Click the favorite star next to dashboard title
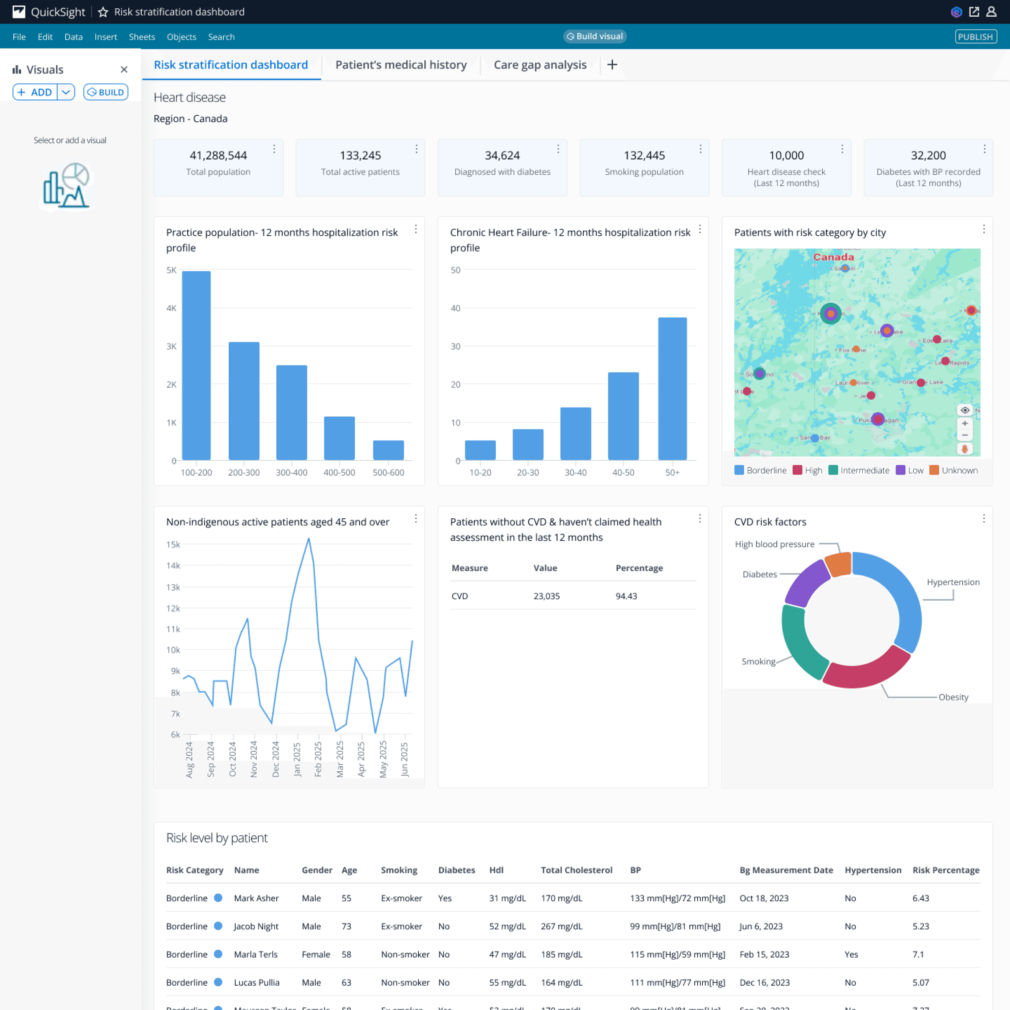Viewport: 1010px width, 1010px height. coord(103,12)
